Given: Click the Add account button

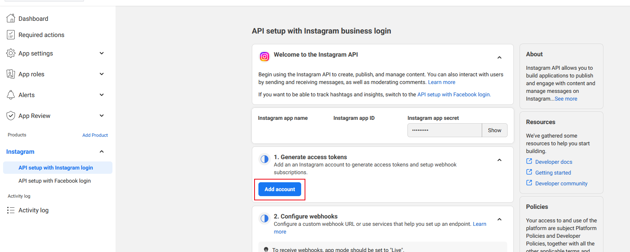Looking at the screenshot, I should coord(280,189).
